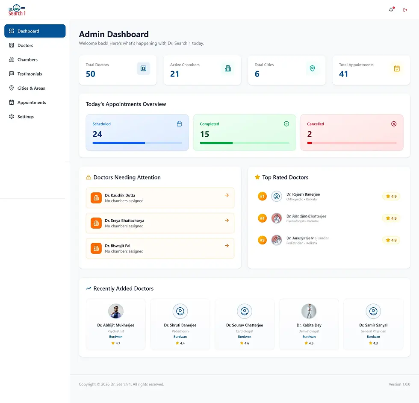Click the Total Cities value 6
Viewport: 419px width, 403px height.
(x=257, y=74)
